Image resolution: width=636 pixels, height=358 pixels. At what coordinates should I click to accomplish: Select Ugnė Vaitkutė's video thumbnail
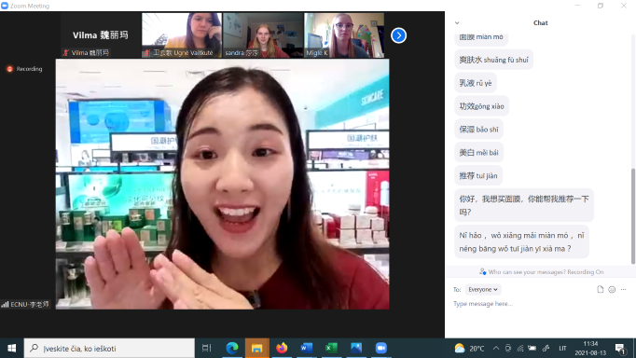tap(182, 35)
